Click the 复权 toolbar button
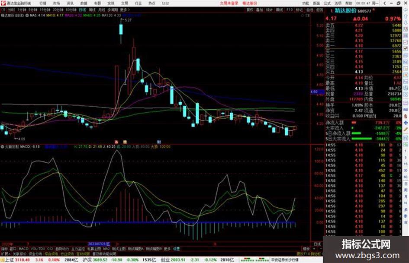 click(x=250, y=10)
